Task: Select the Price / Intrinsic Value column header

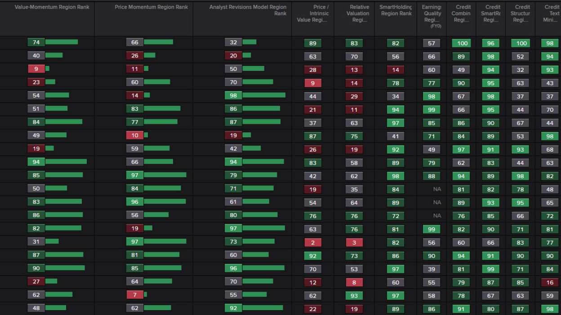Action: [312, 13]
